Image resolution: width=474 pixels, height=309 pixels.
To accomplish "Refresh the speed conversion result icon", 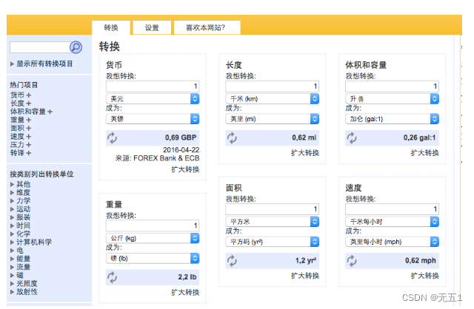I will click(352, 261).
